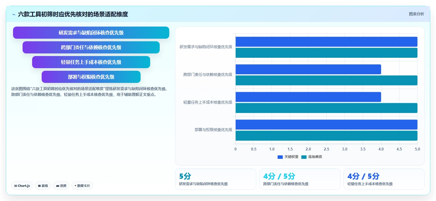Click the blue 关键权重 bar for 轻量任务上手成本核查优先级
This screenshot has height=201, width=436.
click(x=308, y=97)
